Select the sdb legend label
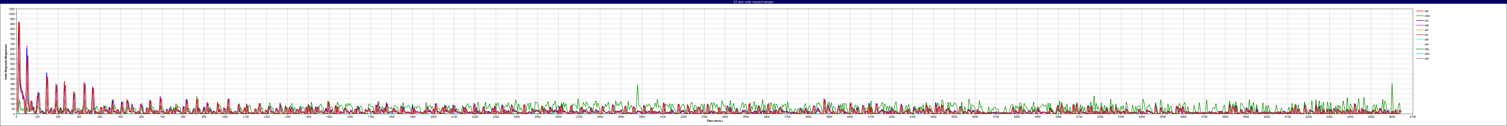This screenshot has width=1507, height=126. (x=1426, y=25)
